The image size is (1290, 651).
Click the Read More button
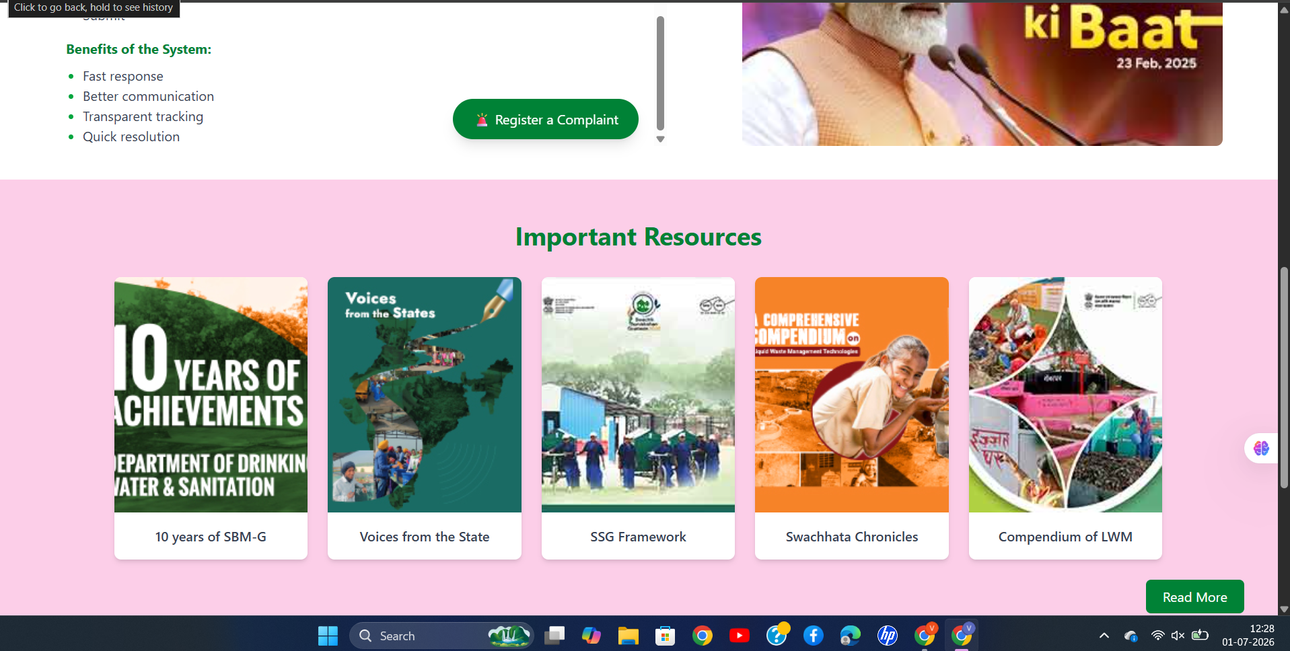click(1194, 597)
